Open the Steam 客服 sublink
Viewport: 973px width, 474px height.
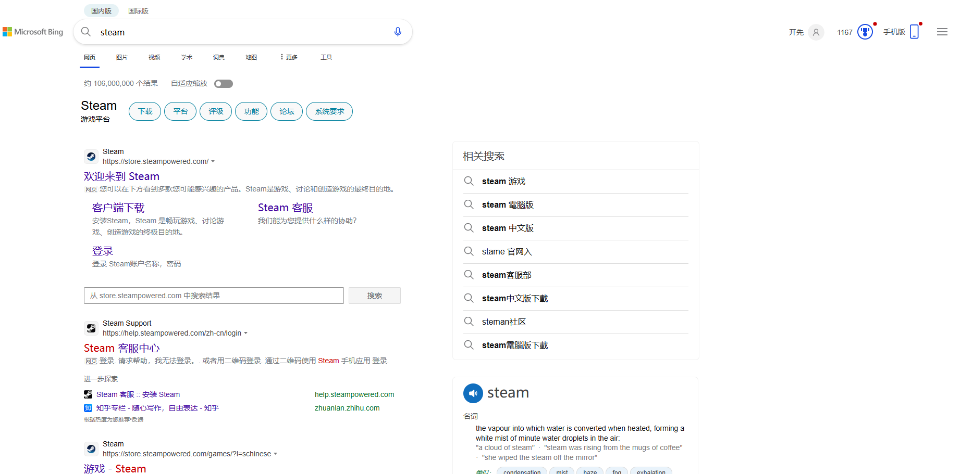[286, 208]
